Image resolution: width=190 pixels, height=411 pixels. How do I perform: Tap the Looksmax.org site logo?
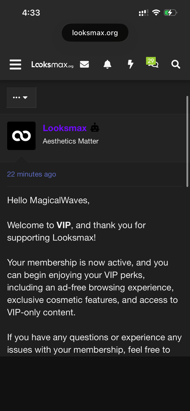52,65
